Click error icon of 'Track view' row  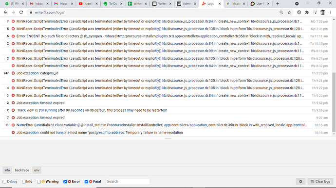pos(13,110)
